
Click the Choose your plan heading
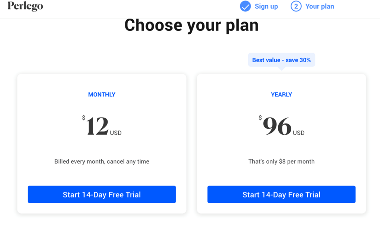tap(191, 26)
